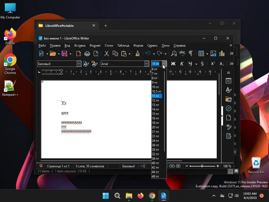Update the selected paragraph style
269x202 pixels.
86,64
